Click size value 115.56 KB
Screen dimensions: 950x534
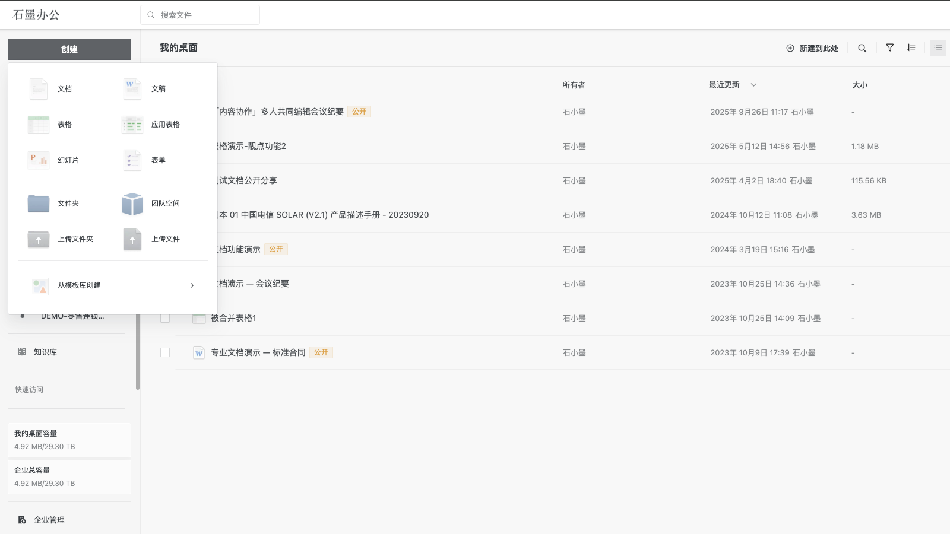869,180
